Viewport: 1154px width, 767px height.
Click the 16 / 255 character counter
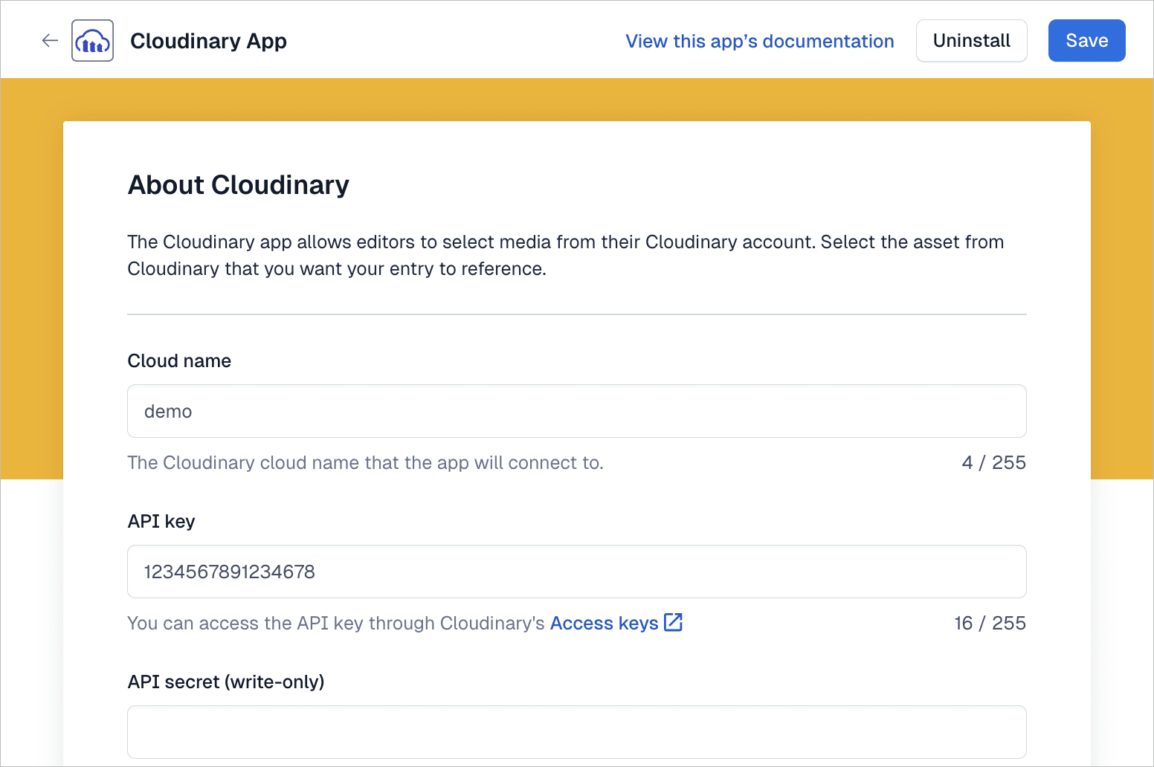click(990, 623)
